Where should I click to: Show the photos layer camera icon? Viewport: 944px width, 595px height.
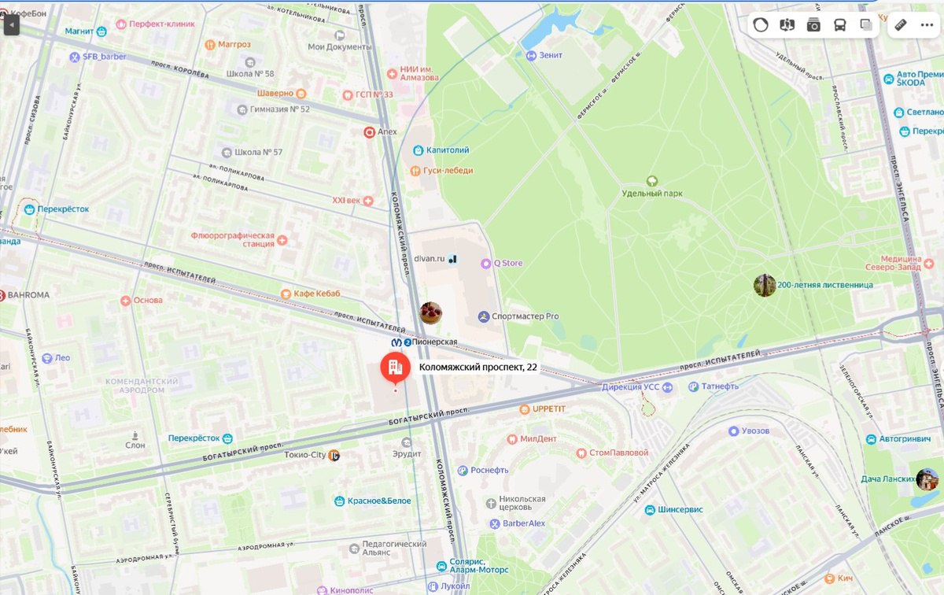[814, 25]
